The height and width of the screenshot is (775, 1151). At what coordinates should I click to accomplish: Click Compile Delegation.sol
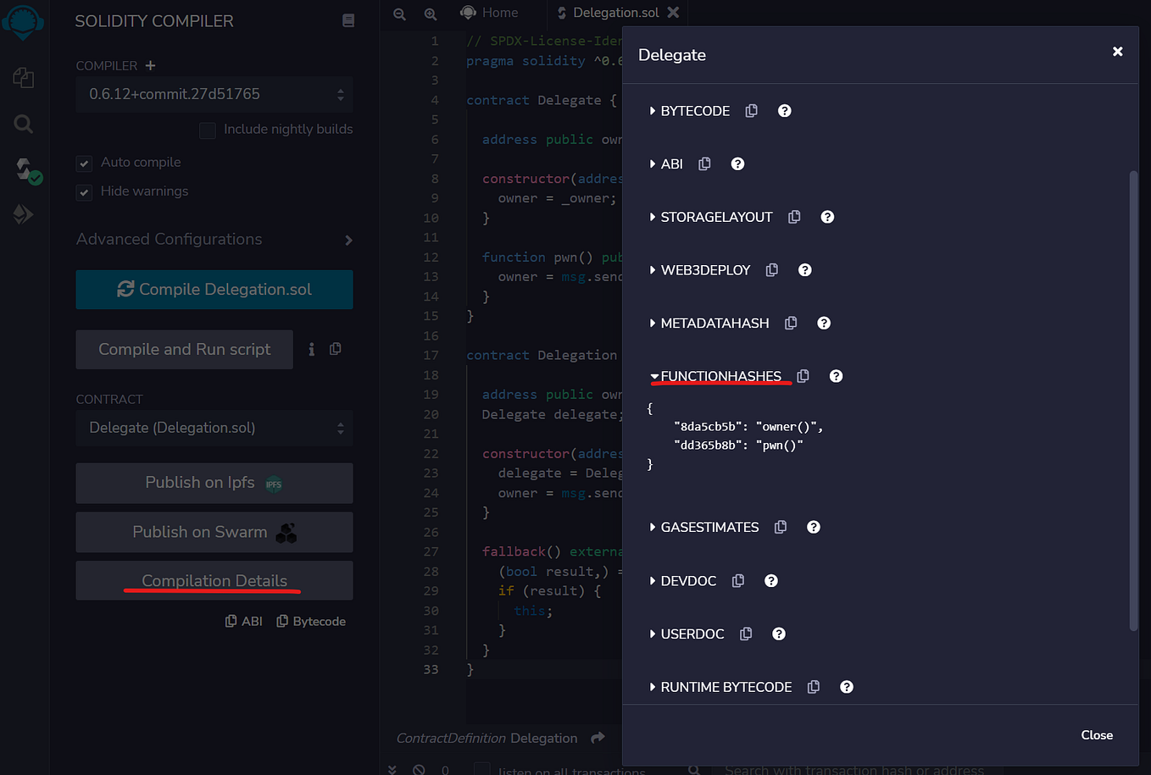pyautogui.click(x=214, y=289)
